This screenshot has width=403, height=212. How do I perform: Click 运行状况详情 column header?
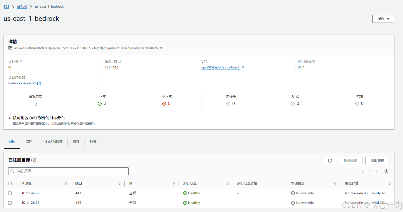[x=247, y=184]
